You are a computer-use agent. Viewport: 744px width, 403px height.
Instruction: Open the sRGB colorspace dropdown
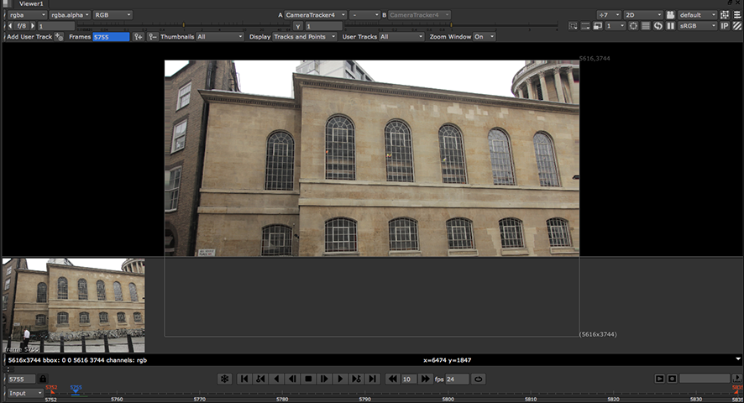(697, 26)
